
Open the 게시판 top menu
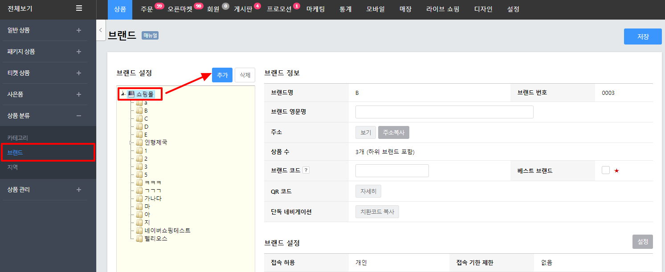tap(243, 9)
